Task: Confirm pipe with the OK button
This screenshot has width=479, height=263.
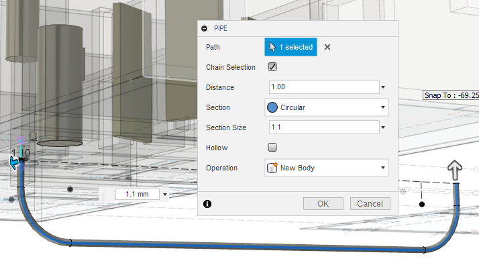Action: click(x=323, y=204)
